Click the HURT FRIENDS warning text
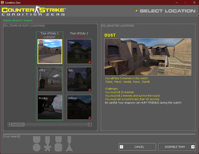 coord(143,103)
